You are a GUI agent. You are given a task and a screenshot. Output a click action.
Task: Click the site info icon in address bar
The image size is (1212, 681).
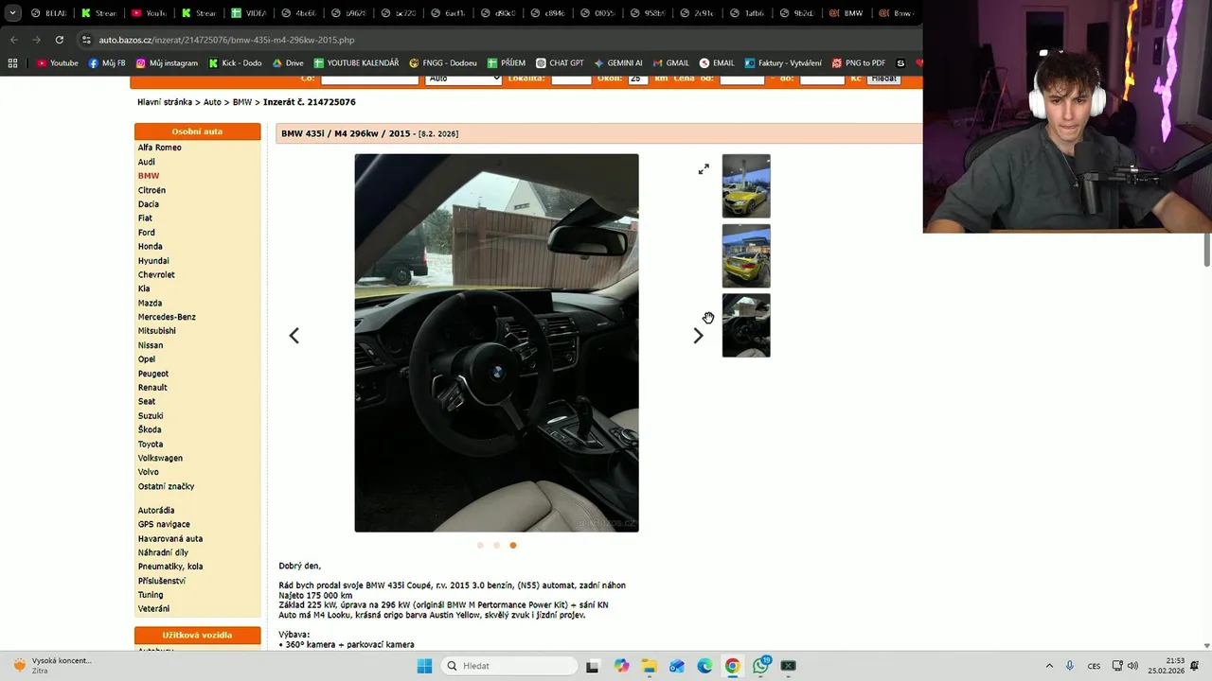[86, 40]
